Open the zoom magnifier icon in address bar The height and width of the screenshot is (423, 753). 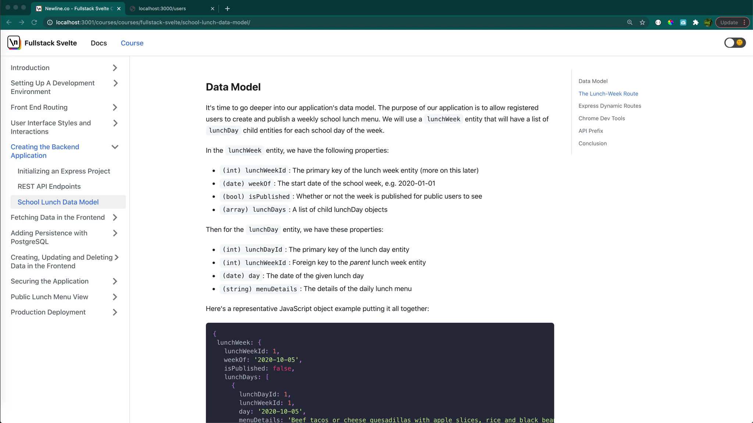point(629,22)
